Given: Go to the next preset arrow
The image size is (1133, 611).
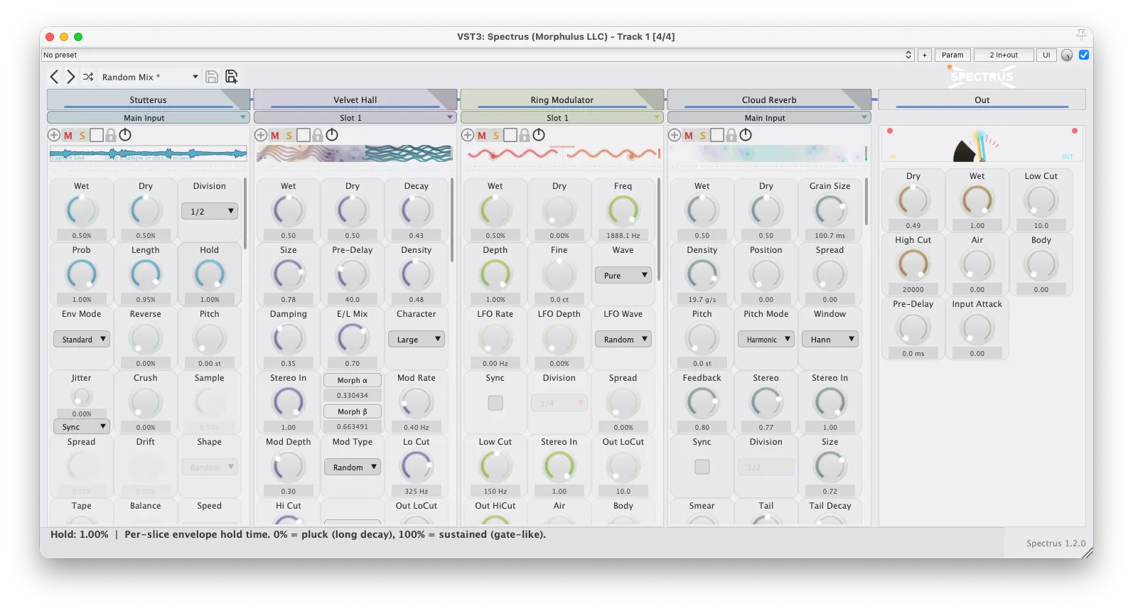Looking at the screenshot, I should tap(70, 77).
